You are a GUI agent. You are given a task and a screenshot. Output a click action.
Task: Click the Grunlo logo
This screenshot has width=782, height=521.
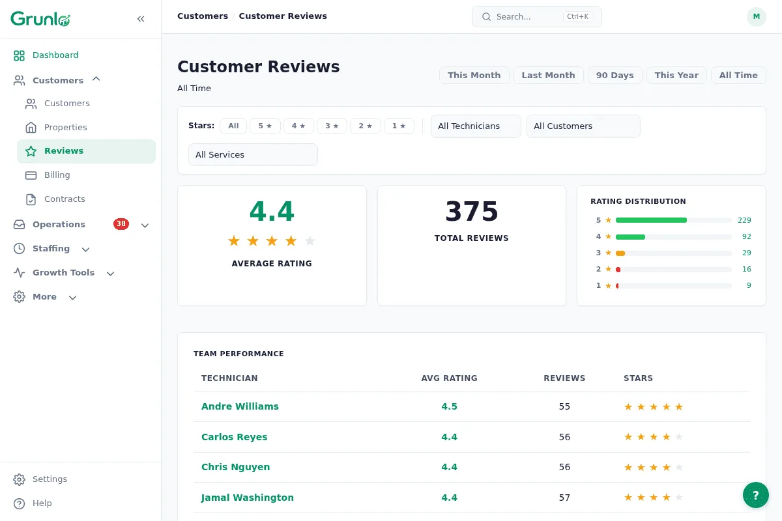coord(40,19)
